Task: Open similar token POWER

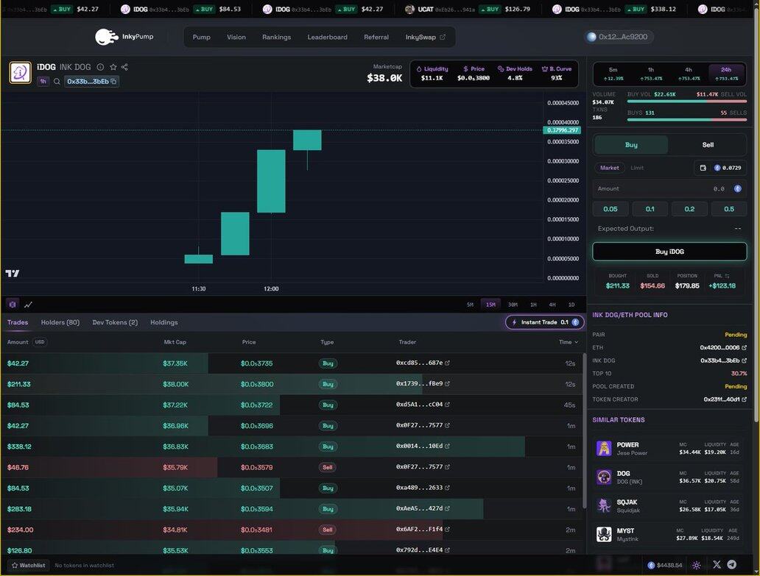Action: point(669,449)
